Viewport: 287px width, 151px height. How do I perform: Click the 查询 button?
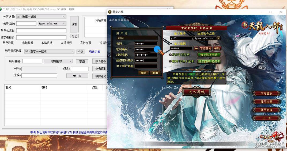coord(82,61)
